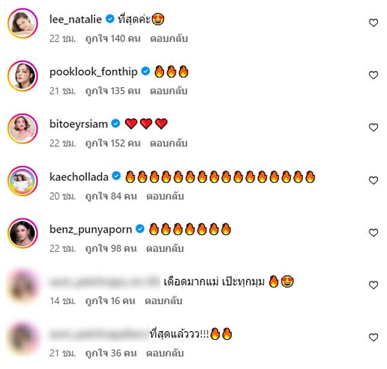Screen dimensions: 387x369
Task: Like the last comment with 36 likes
Action: coord(373,337)
